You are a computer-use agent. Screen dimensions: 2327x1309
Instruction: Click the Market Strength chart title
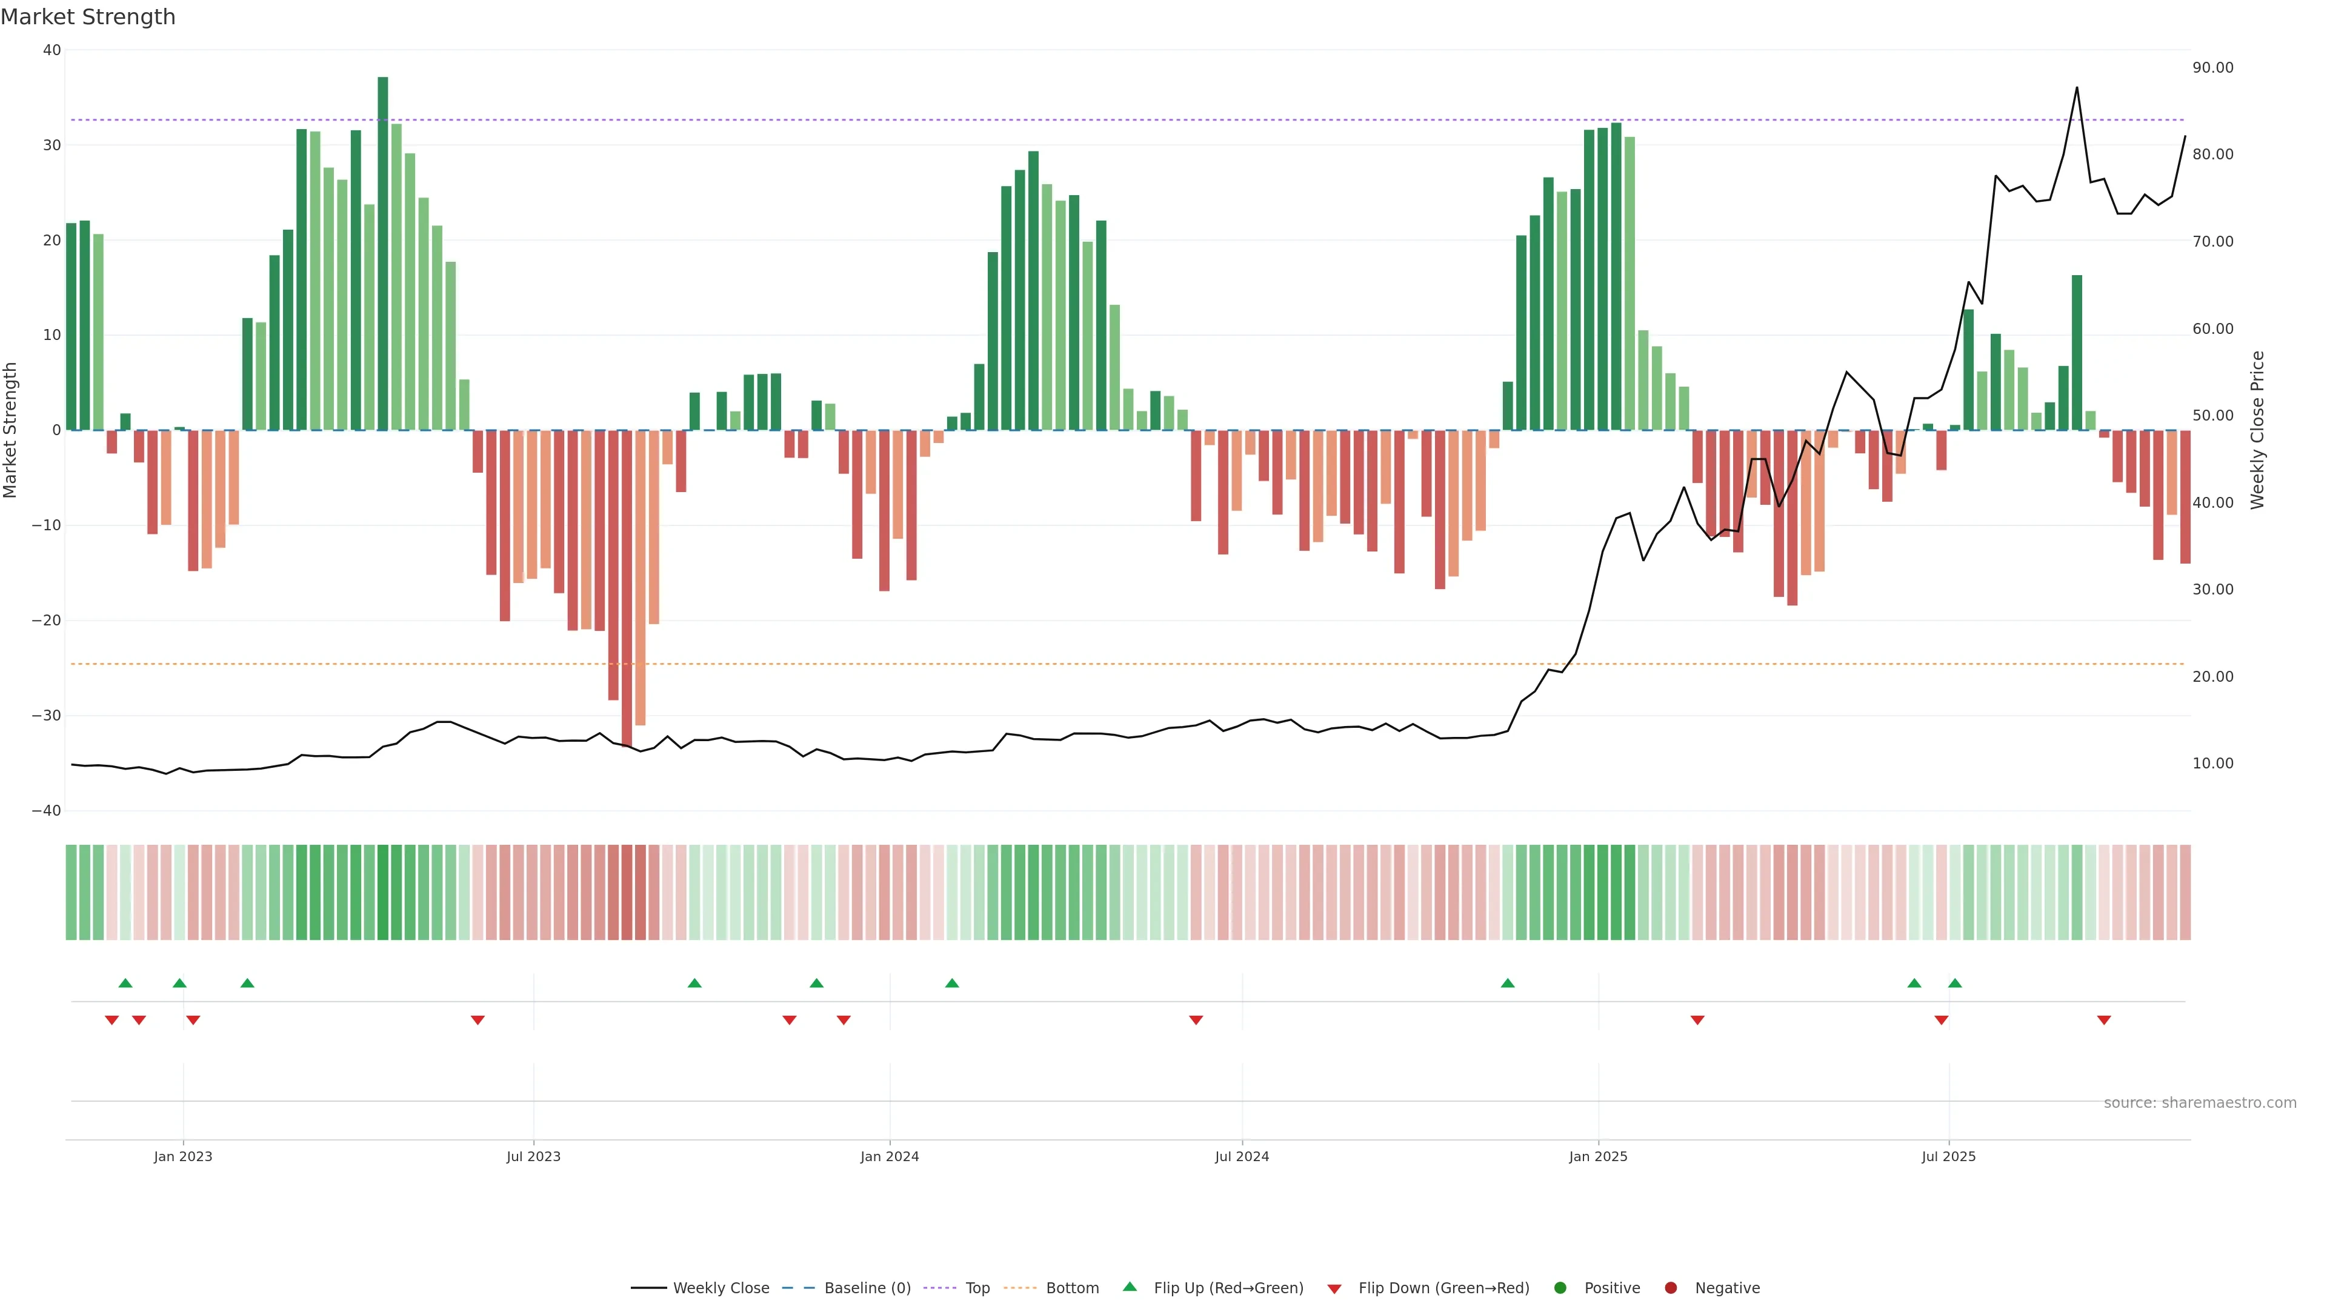click(x=88, y=16)
